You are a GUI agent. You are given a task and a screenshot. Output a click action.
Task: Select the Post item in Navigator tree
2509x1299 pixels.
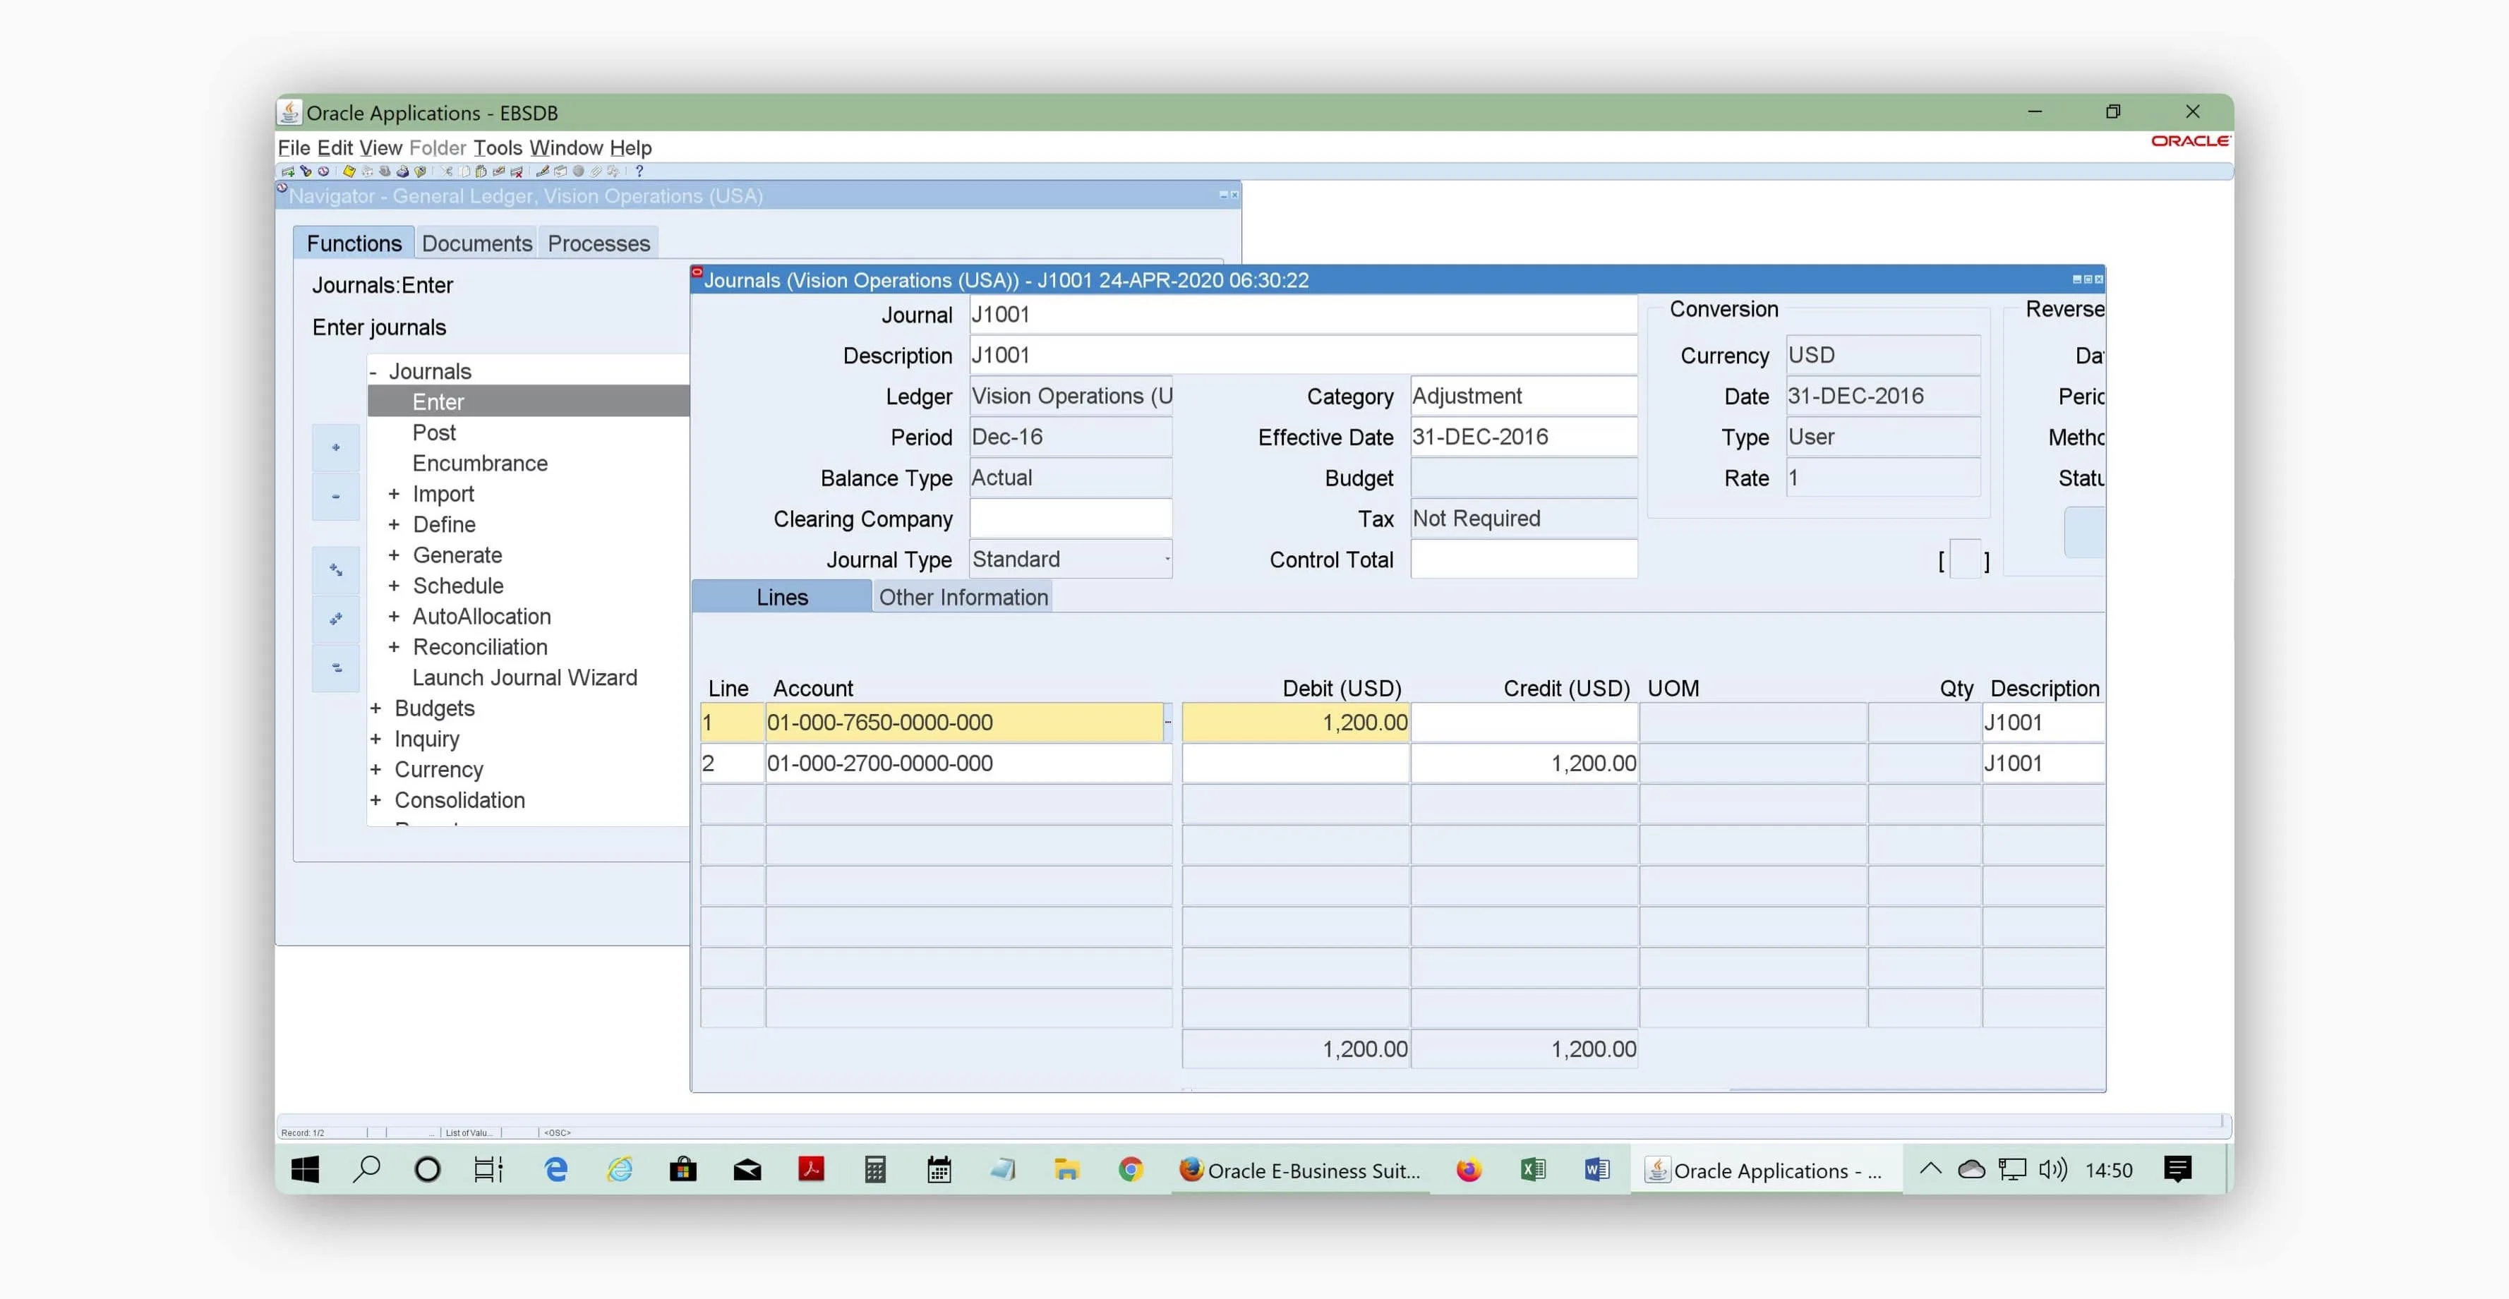433,433
